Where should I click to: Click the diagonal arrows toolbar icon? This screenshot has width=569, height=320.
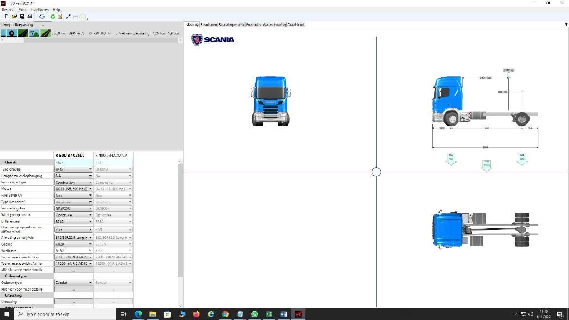pos(68,17)
